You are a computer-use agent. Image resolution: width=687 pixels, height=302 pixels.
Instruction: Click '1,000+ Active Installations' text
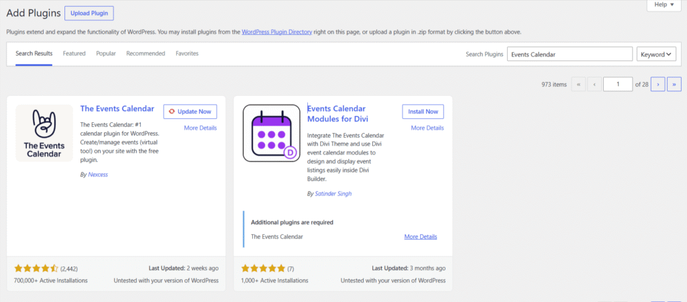(274, 281)
